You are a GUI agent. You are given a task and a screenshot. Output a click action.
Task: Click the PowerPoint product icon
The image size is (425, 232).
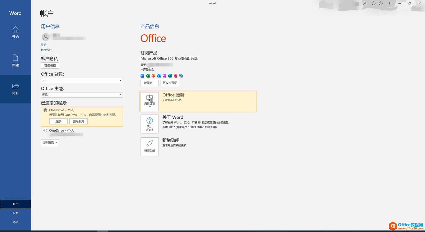point(153,76)
